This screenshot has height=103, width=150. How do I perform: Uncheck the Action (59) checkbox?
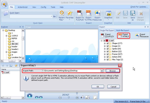point(108,57)
